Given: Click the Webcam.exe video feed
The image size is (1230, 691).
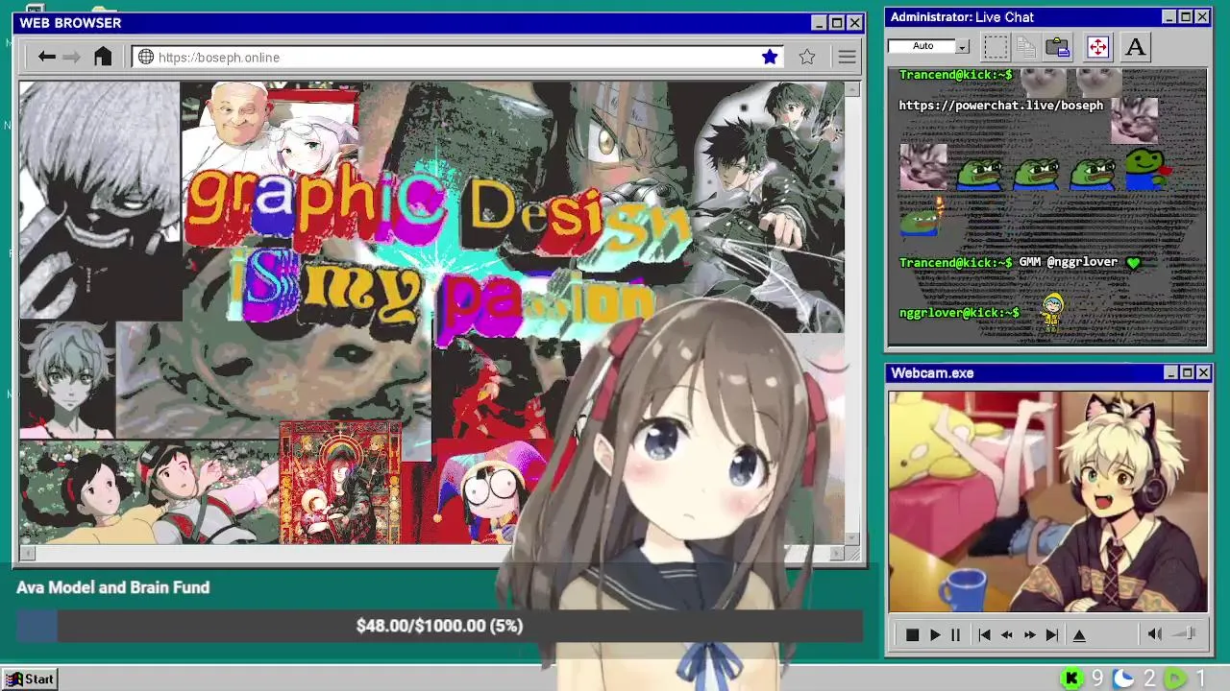Looking at the screenshot, I should pos(1048,501).
